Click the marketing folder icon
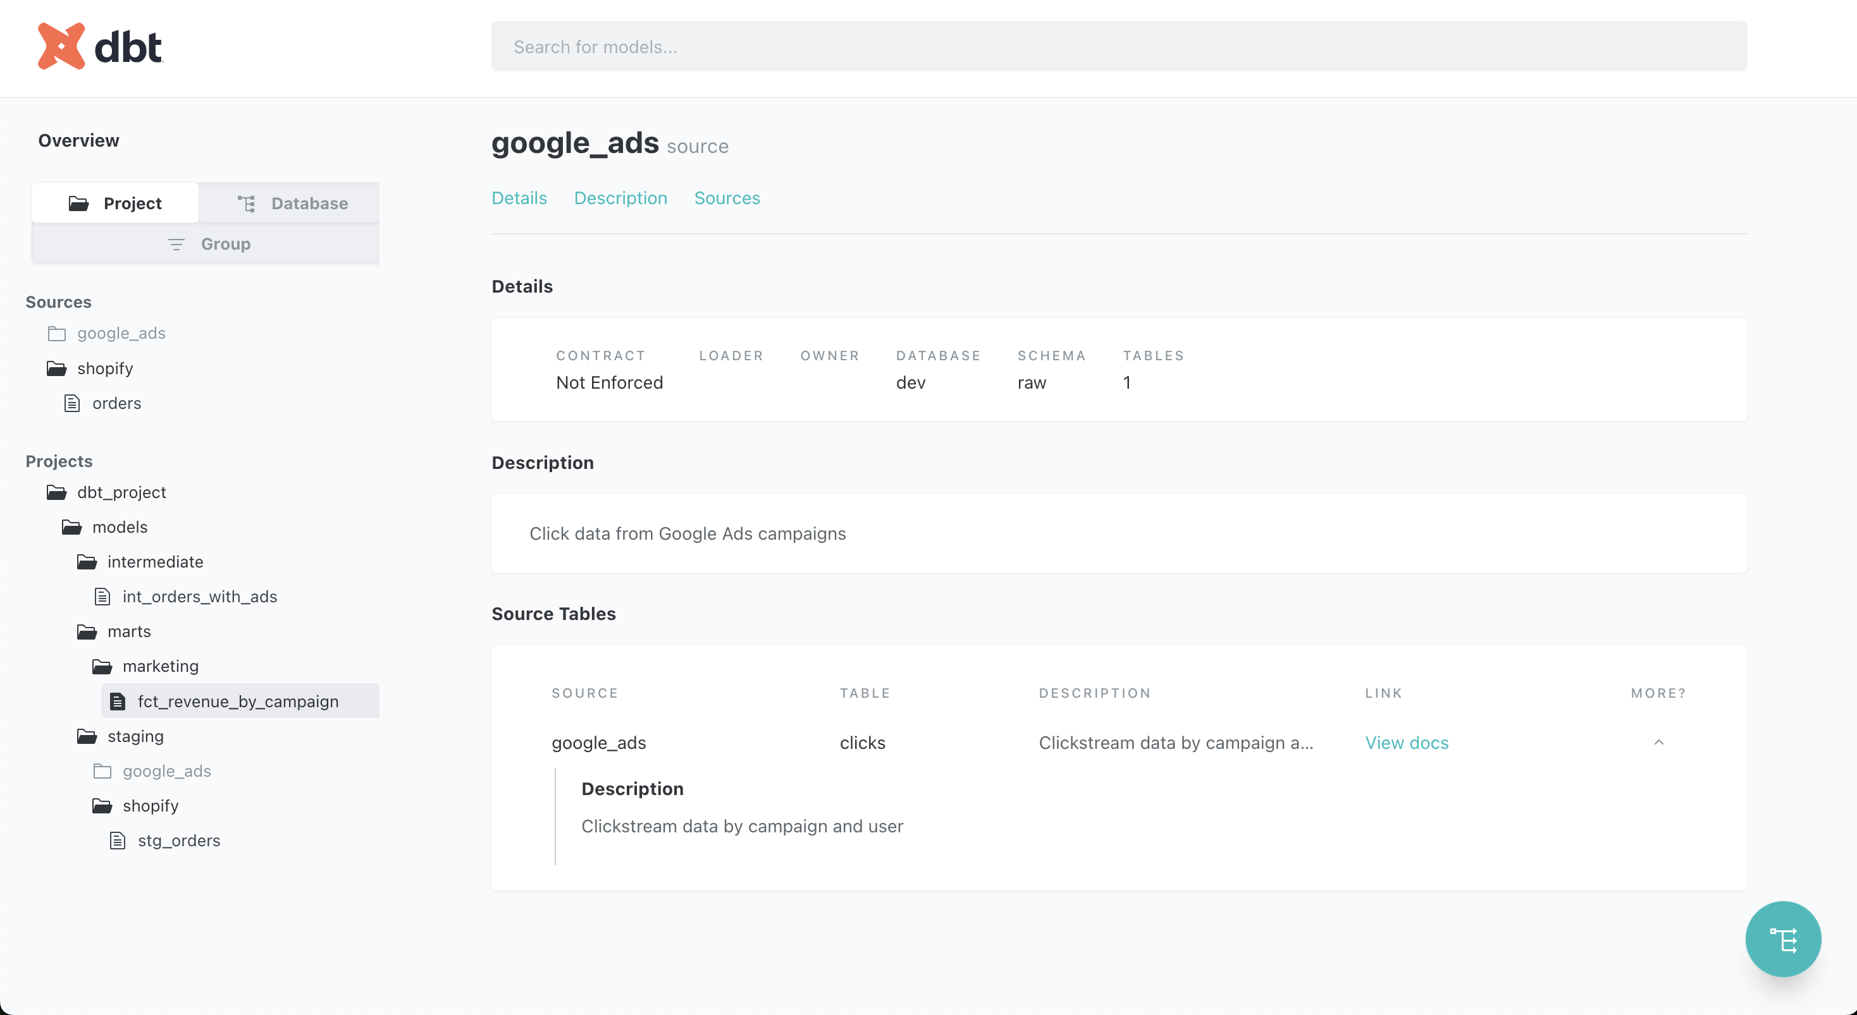Screen dimensions: 1857x1015 point(102,666)
